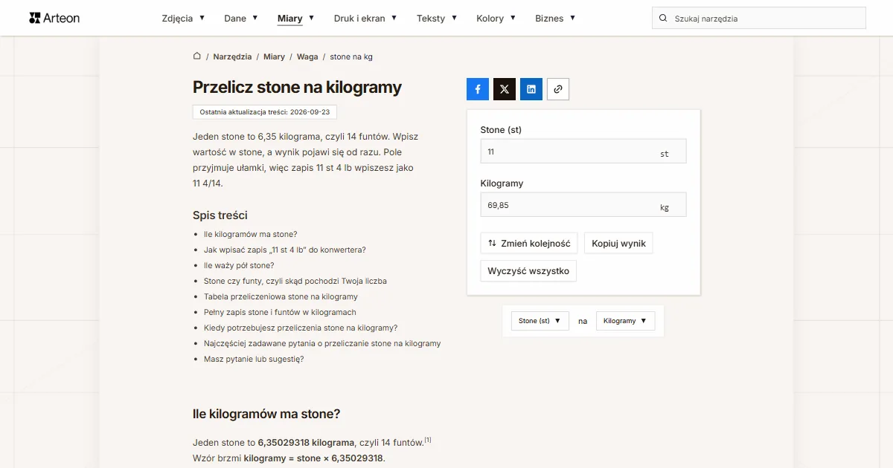Jump to 'Jak wpisać zapis 11 st 4 lb' section

(x=285, y=250)
